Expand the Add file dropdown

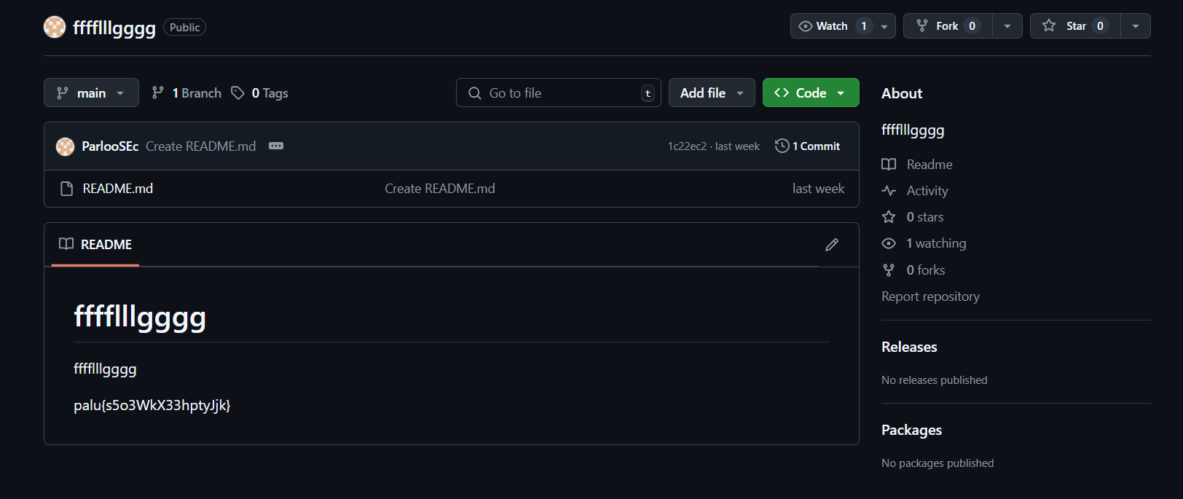point(711,93)
